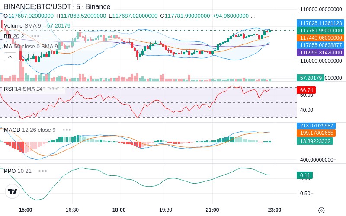Click the 57.20179 value in the Volume legend
Image resolution: width=346 pixels, height=216 pixels.
click(59, 26)
